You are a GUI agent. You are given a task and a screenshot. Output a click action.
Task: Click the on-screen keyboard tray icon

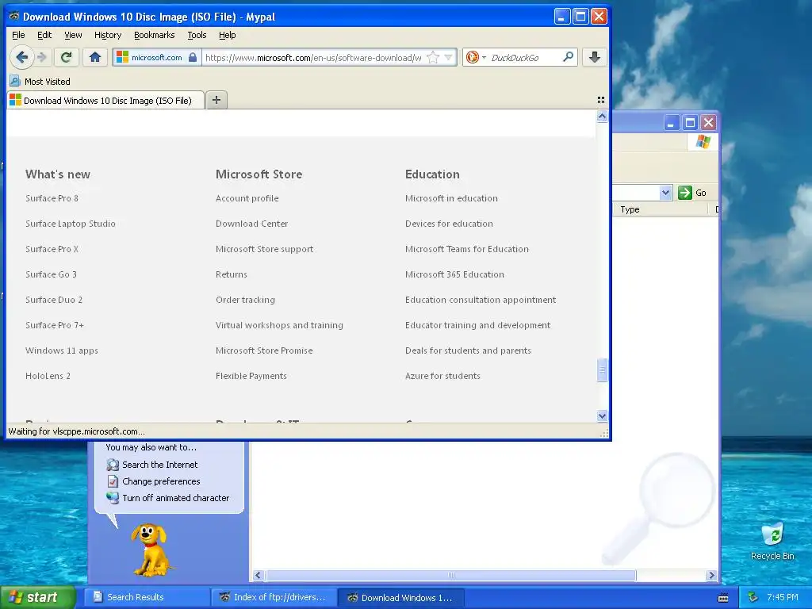pos(723,598)
